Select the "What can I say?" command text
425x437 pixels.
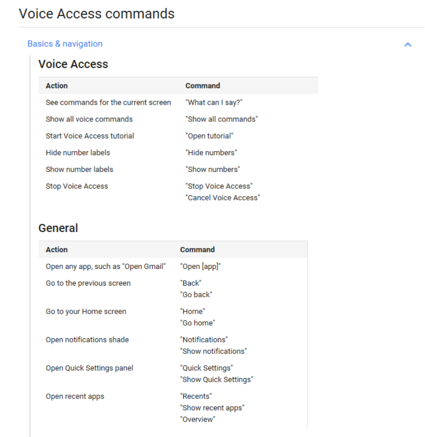click(214, 103)
